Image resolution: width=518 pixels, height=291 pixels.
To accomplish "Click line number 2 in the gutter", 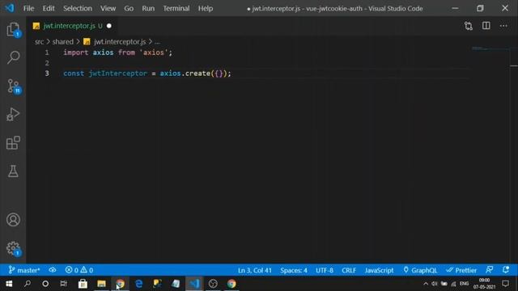I will [47, 63].
